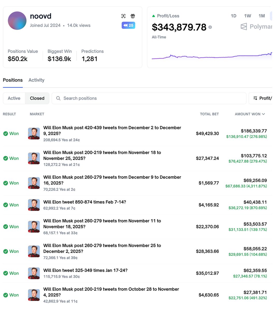Viewport: 274px width, 310px height.
Task: Click Won checkmark icon in the $49,429.30 row
Action: click(x=5, y=134)
